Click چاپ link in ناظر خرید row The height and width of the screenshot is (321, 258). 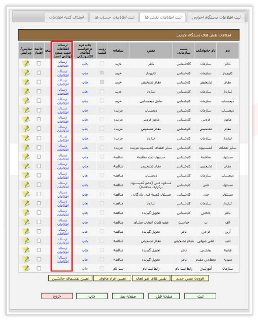[85, 64]
